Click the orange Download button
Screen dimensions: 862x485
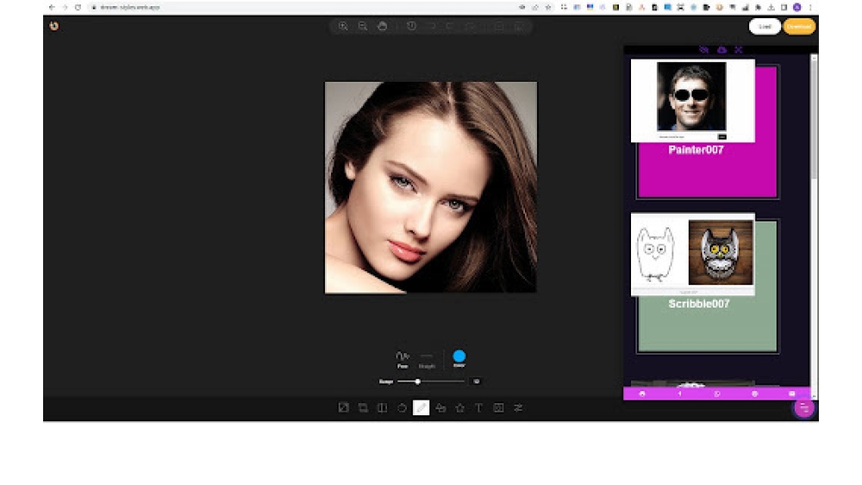coord(799,27)
